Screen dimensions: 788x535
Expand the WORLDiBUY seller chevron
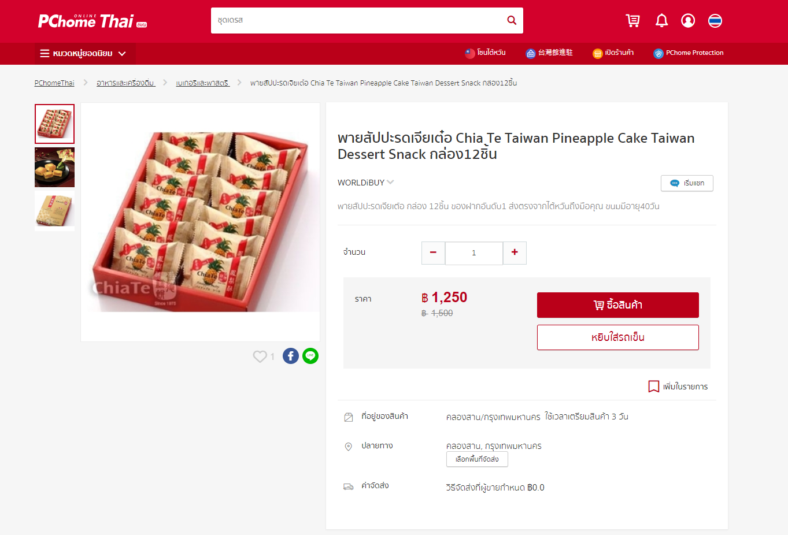tap(391, 182)
